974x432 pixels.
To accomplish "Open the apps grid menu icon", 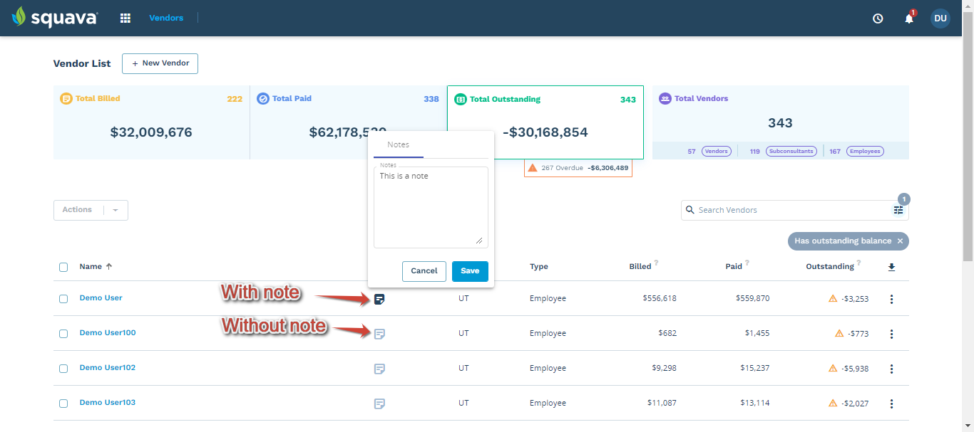I will (125, 18).
